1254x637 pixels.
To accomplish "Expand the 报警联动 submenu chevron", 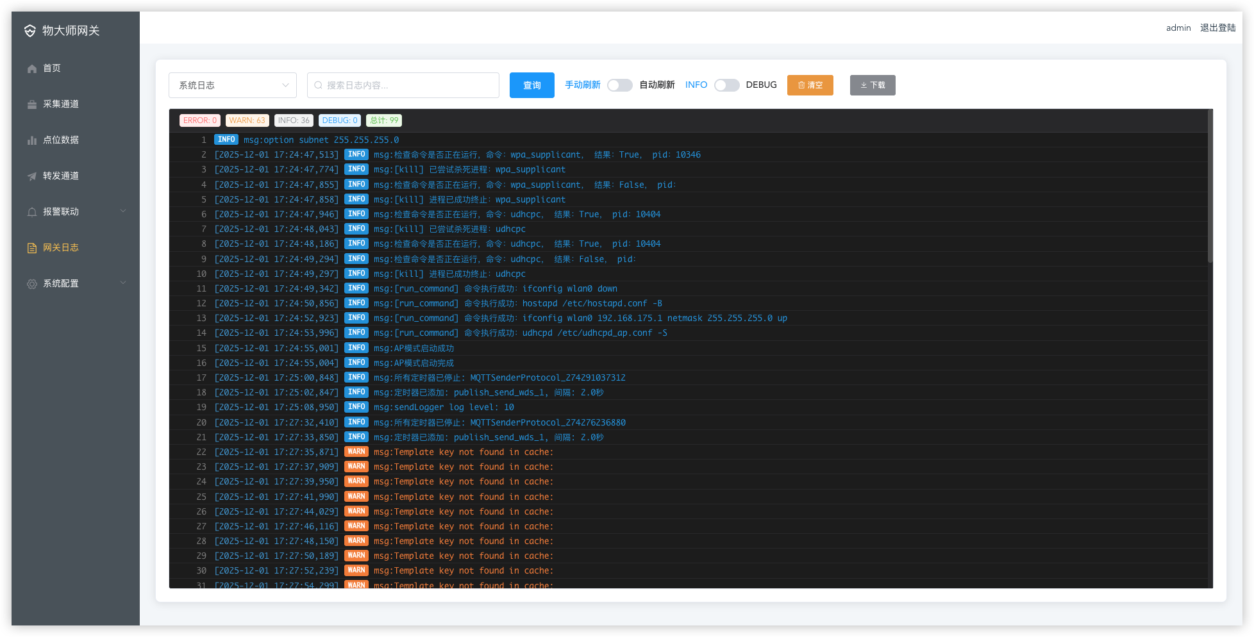I will pos(123,211).
